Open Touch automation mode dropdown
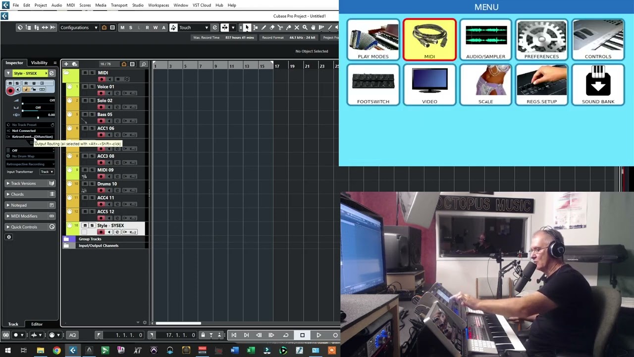This screenshot has height=357, width=634. coord(194,27)
